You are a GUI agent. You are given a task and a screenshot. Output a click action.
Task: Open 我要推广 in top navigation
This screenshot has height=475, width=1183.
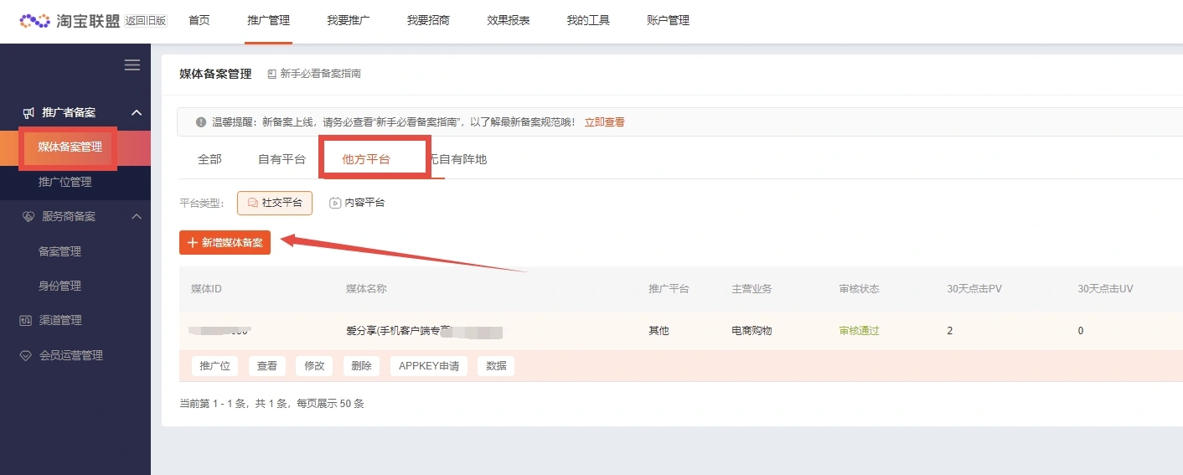pyautogui.click(x=349, y=20)
